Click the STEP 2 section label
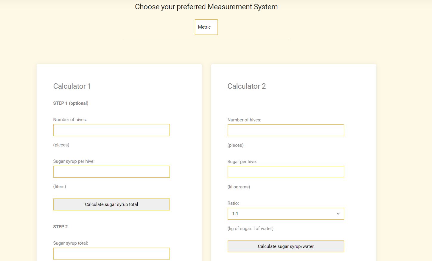The width and height of the screenshot is (432, 261). tap(60, 226)
